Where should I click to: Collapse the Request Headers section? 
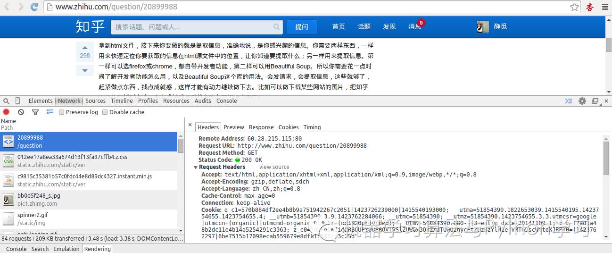click(x=196, y=167)
